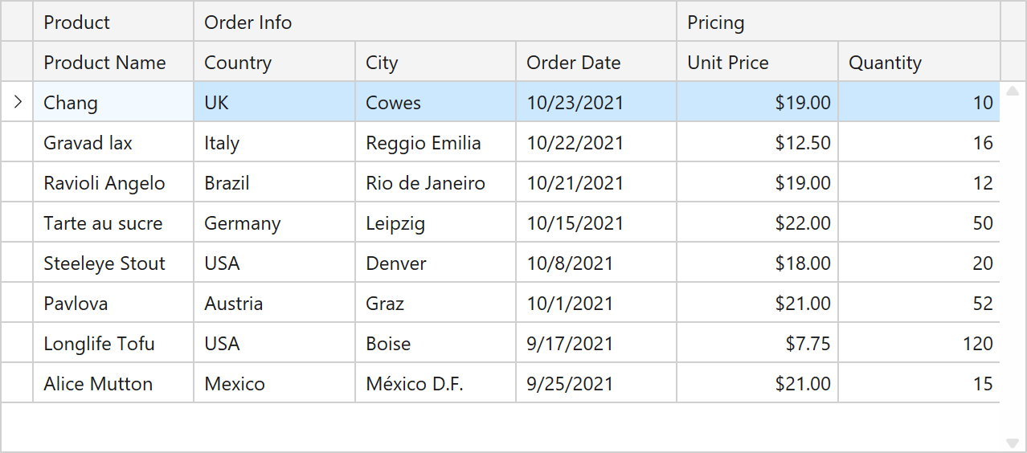Select the Alice Mutton row header
The width and height of the screenshot is (1027, 453).
point(17,384)
